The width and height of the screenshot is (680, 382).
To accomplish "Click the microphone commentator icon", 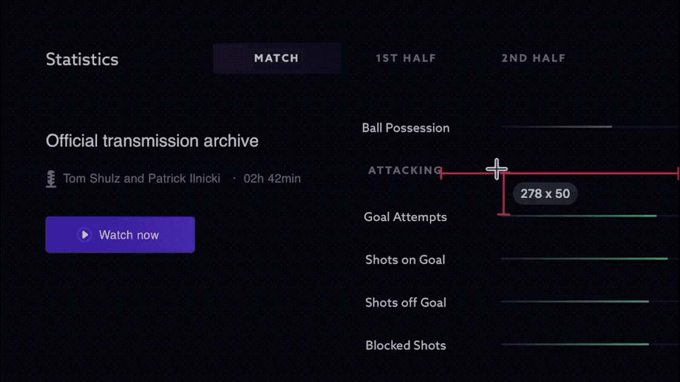I will (51, 179).
